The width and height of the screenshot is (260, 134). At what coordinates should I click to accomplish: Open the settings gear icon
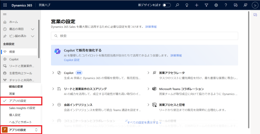pos(216,5)
